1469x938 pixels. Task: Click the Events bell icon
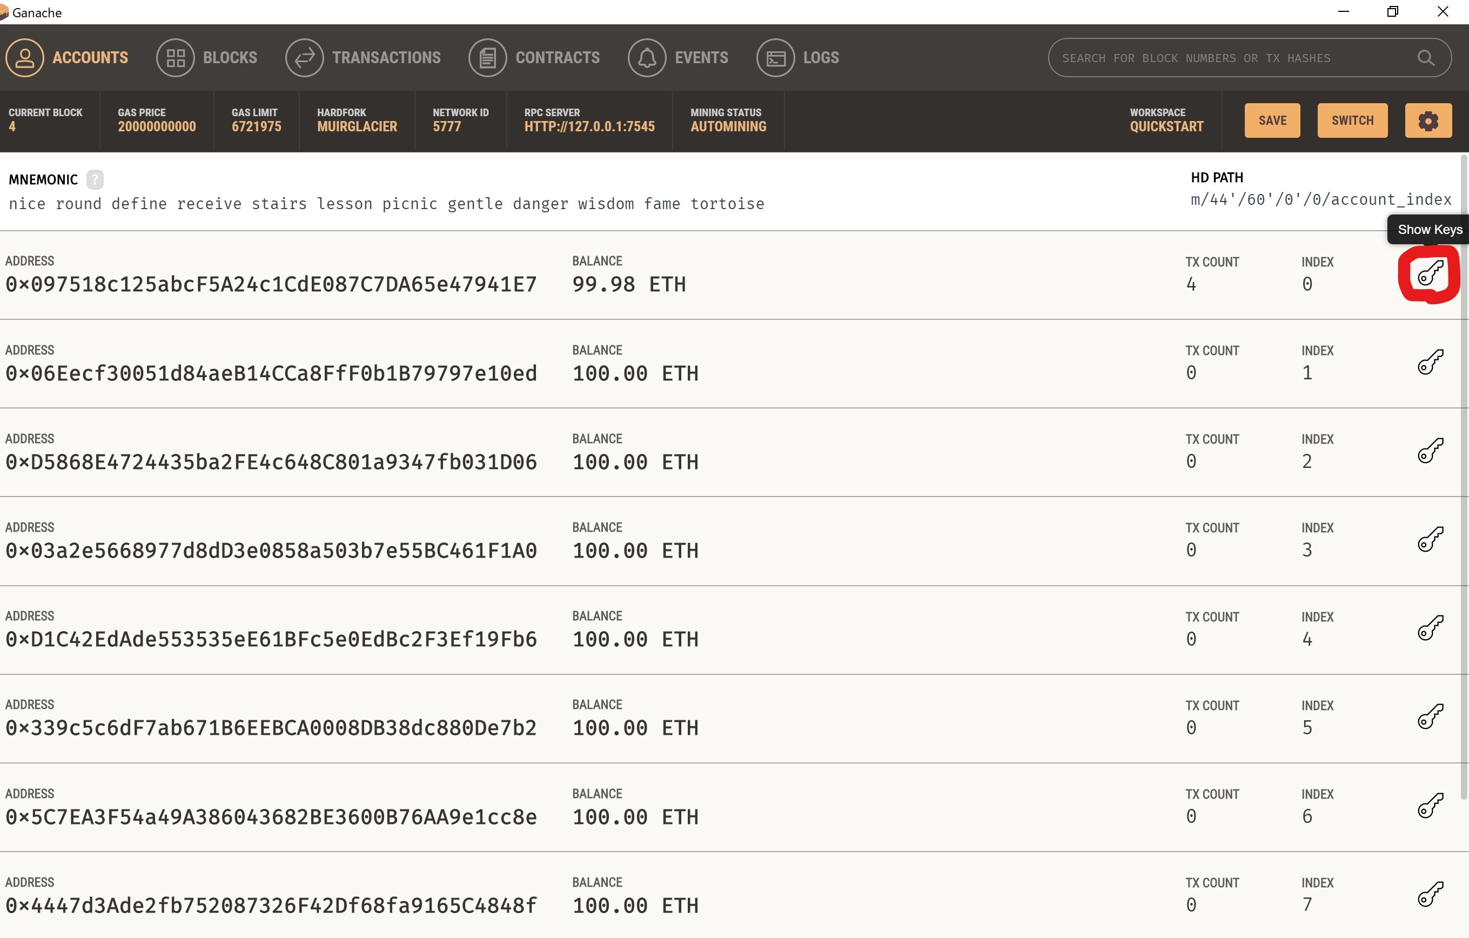(647, 57)
